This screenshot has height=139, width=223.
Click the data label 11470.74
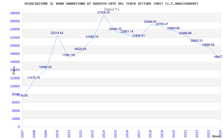pyautogui.click(x=33, y=78)
